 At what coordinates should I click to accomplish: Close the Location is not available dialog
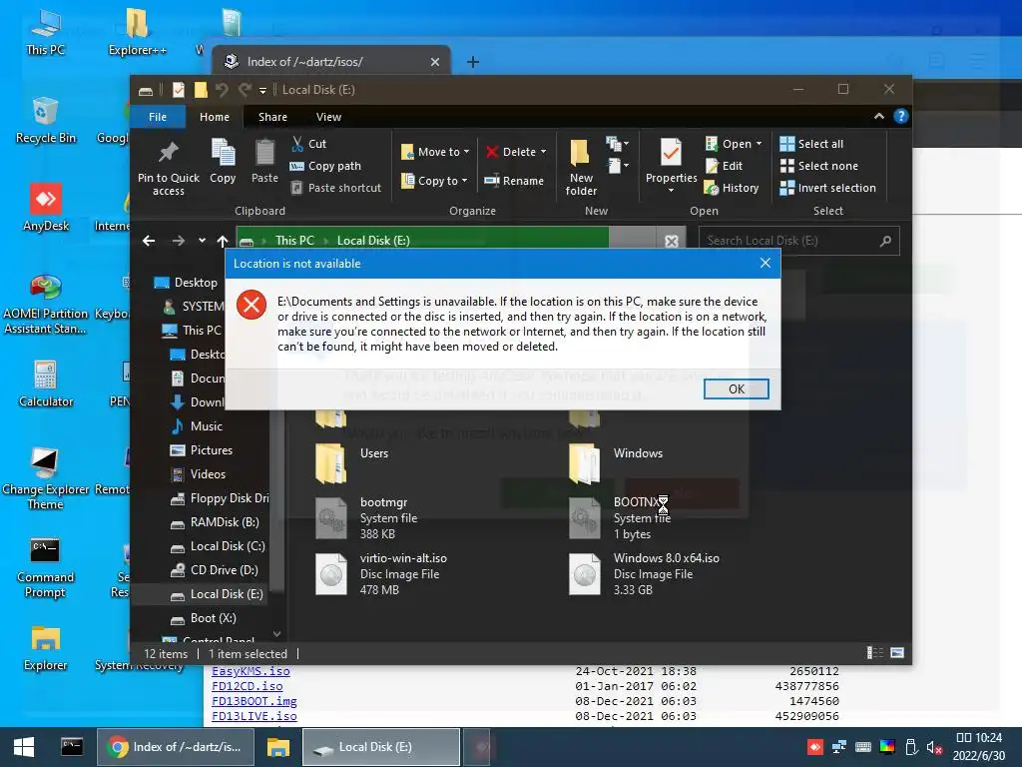pyautogui.click(x=766, y=263)
